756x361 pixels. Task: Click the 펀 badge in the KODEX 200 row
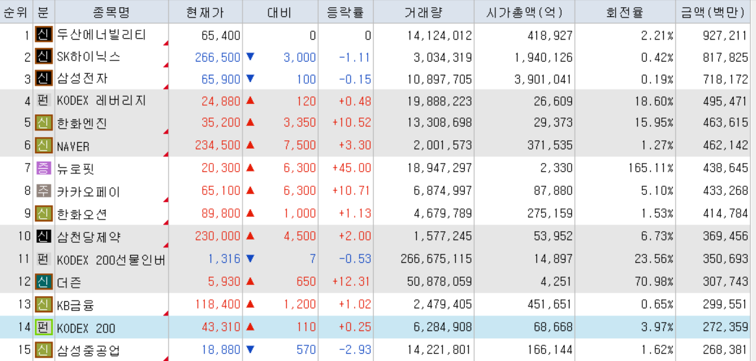click(44, 328)
